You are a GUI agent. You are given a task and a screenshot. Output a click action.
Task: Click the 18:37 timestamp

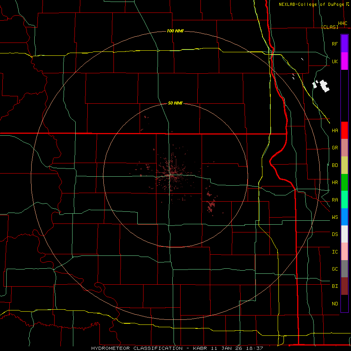[255, 348]
